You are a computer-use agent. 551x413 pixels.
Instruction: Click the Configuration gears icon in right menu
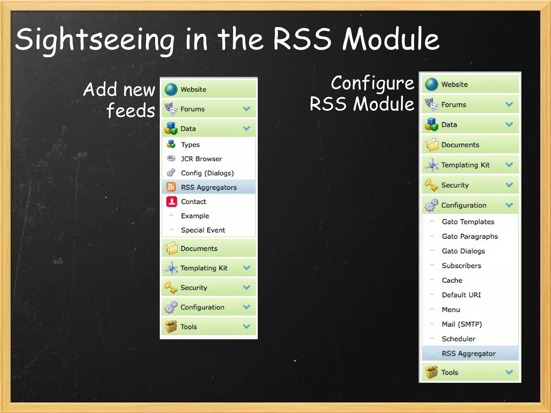(432, 205)
